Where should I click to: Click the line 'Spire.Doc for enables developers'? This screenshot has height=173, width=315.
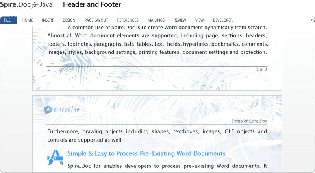tap(167, 166)
